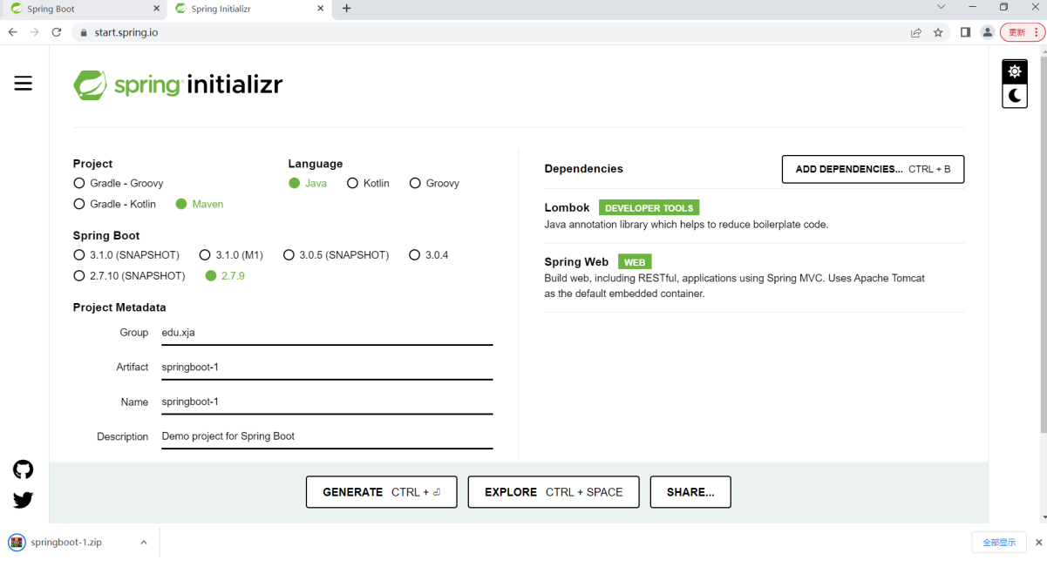1047x567 pixels.
Task: Click the share page icon in address bar
Action: (916, 32)
